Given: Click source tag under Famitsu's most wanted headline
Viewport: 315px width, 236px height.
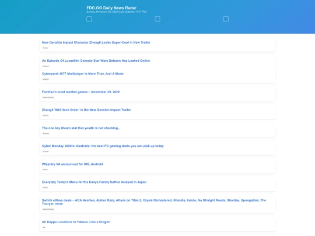Looking at the screenshot, I should [48, 97].
